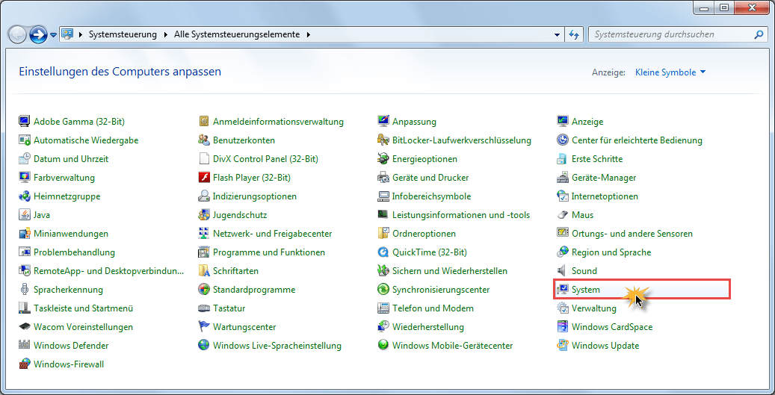Open Taskleiste und Startmenü link

tap(84, 308)
